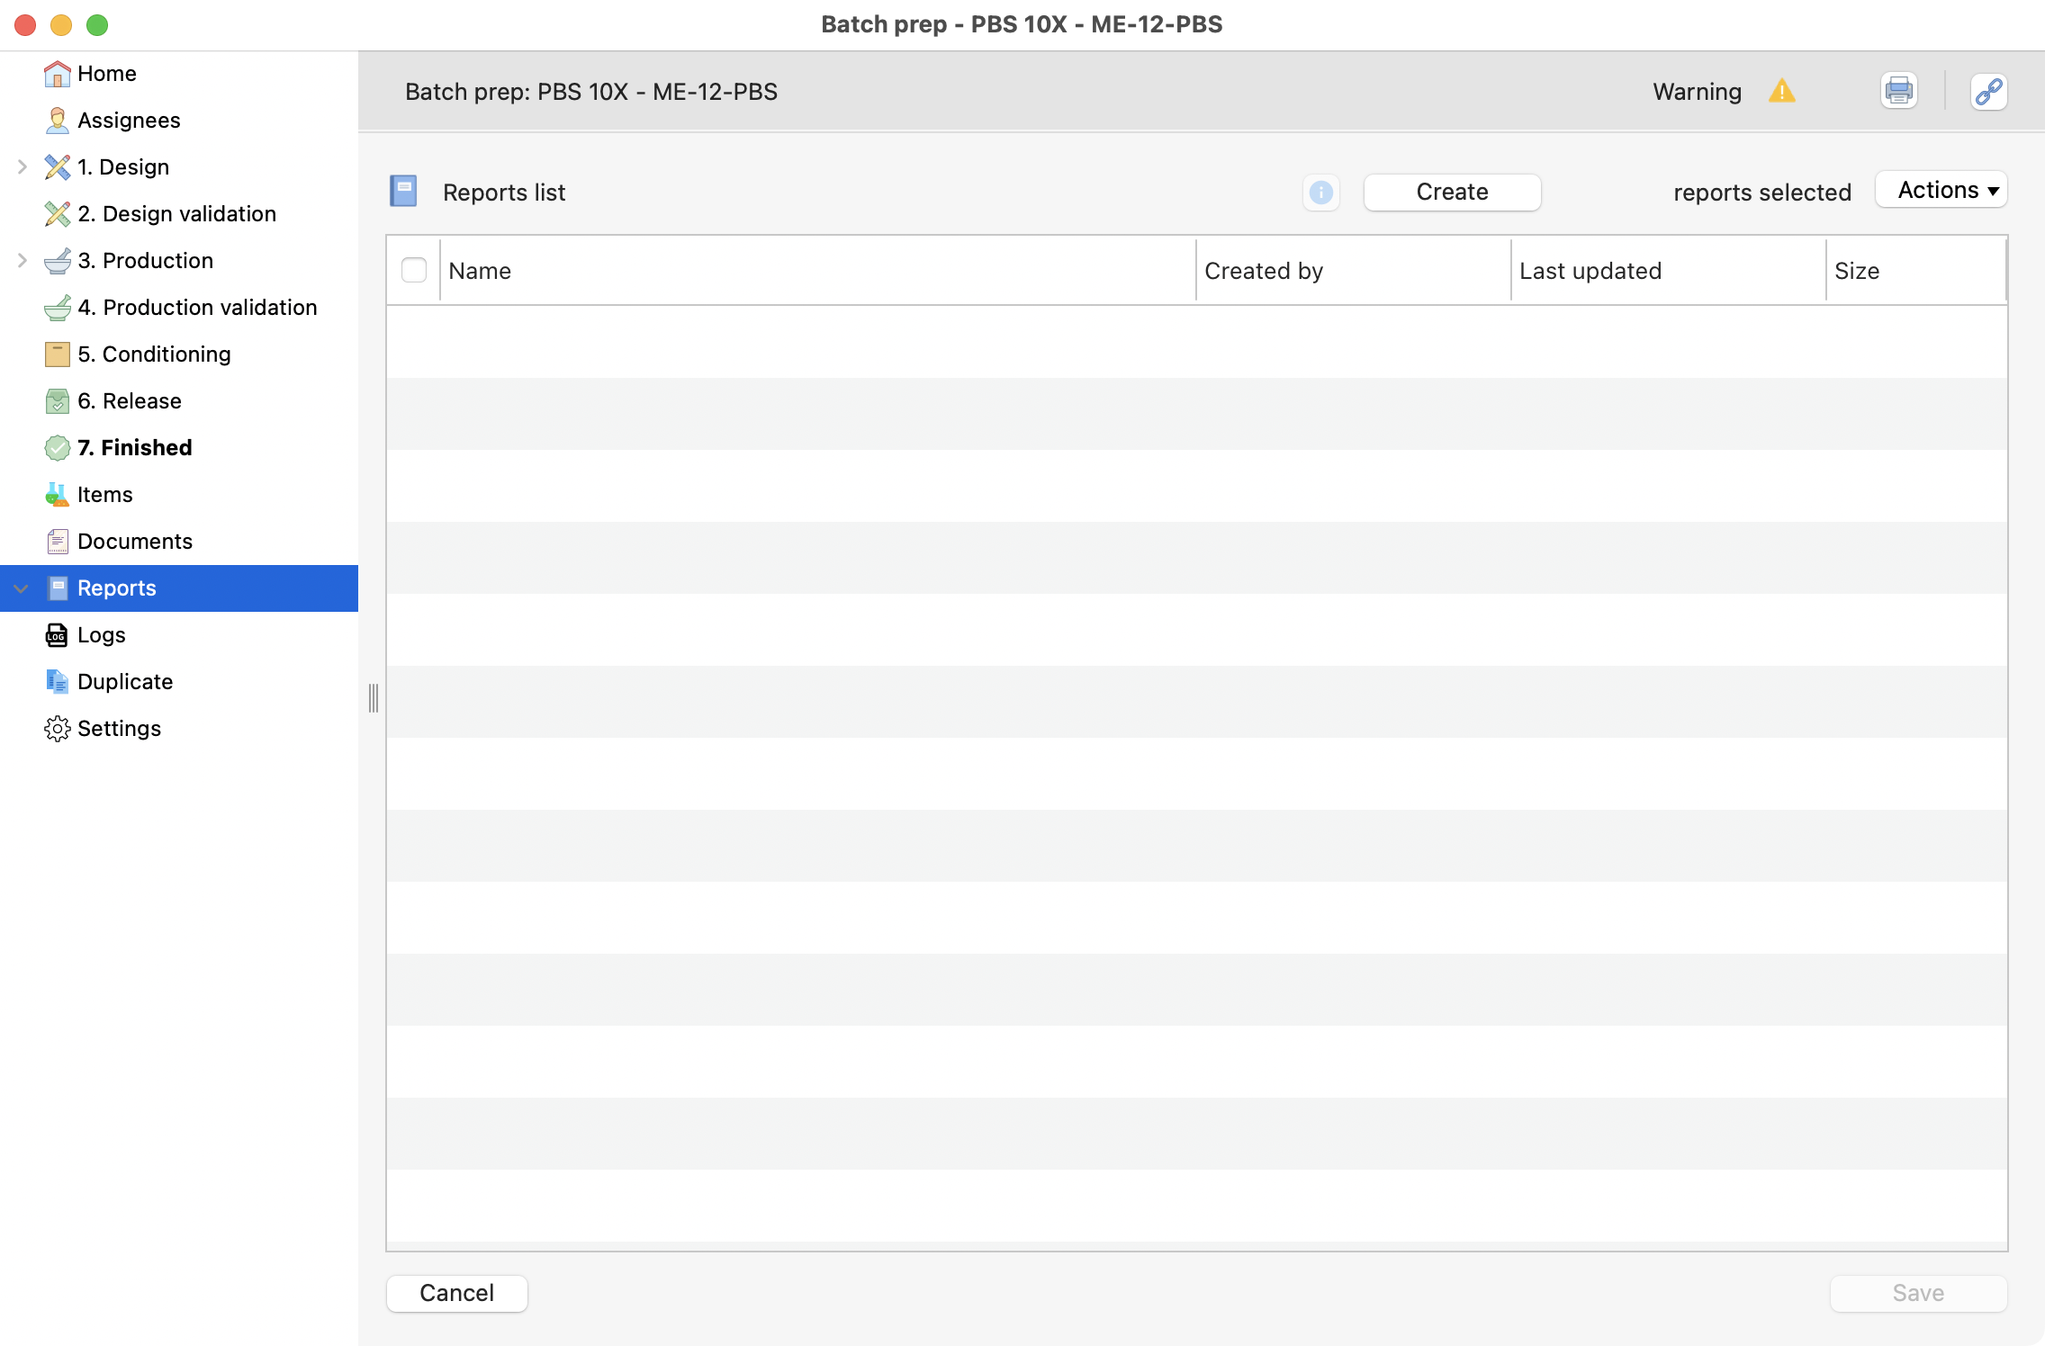
Task: Open the Actions dropdown menu
Action: point(1941,190)
